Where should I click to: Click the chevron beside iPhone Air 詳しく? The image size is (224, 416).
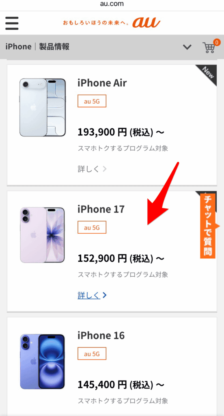104,169
